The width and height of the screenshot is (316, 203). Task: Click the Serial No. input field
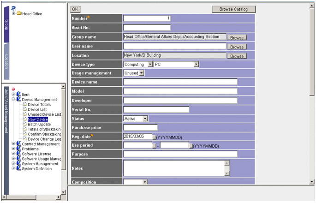coord(156,109)
